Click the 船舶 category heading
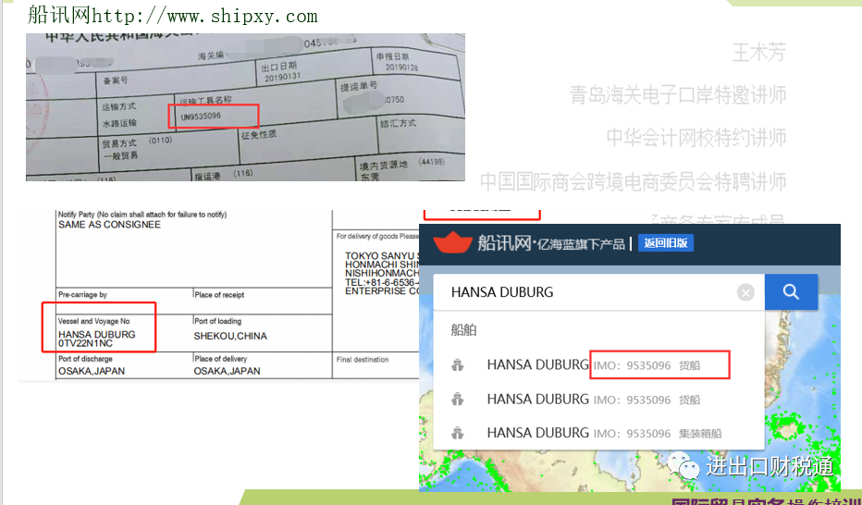This screenshot has height=505, width=862. tap(463, 330)
